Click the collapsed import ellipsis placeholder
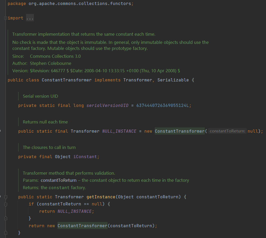 point(30,18)
